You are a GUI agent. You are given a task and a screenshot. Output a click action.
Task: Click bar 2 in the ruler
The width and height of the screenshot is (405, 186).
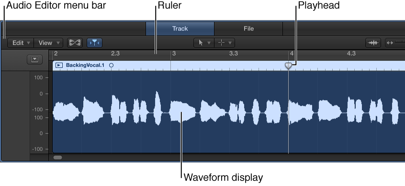(x=56, y=53)
